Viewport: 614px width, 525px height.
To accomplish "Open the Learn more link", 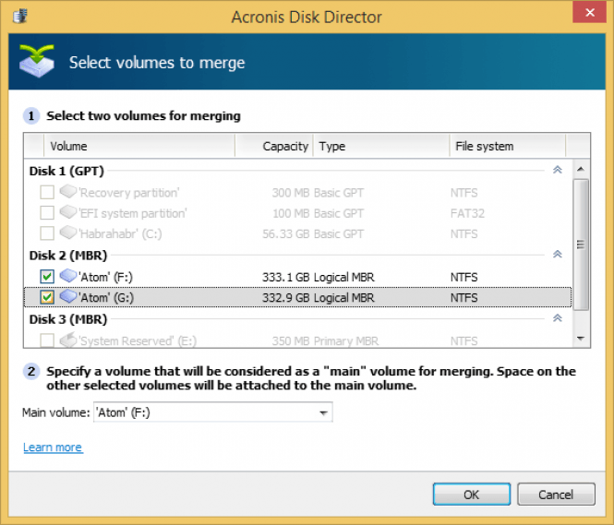I will pos(53,447).
